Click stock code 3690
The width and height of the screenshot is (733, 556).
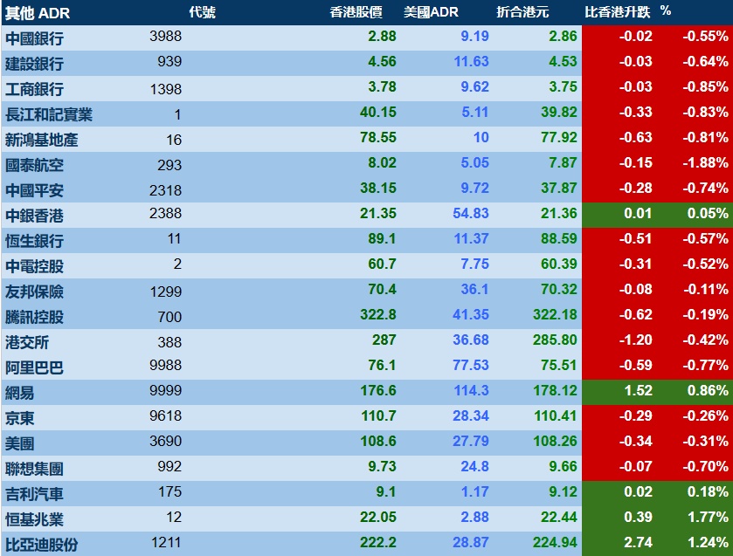point(165,441)
